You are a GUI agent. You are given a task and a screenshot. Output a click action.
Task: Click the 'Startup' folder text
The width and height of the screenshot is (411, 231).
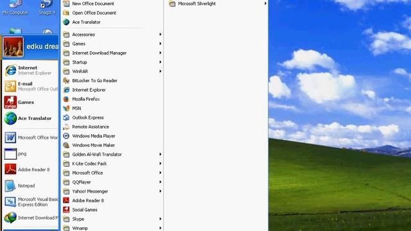point(80,62)
